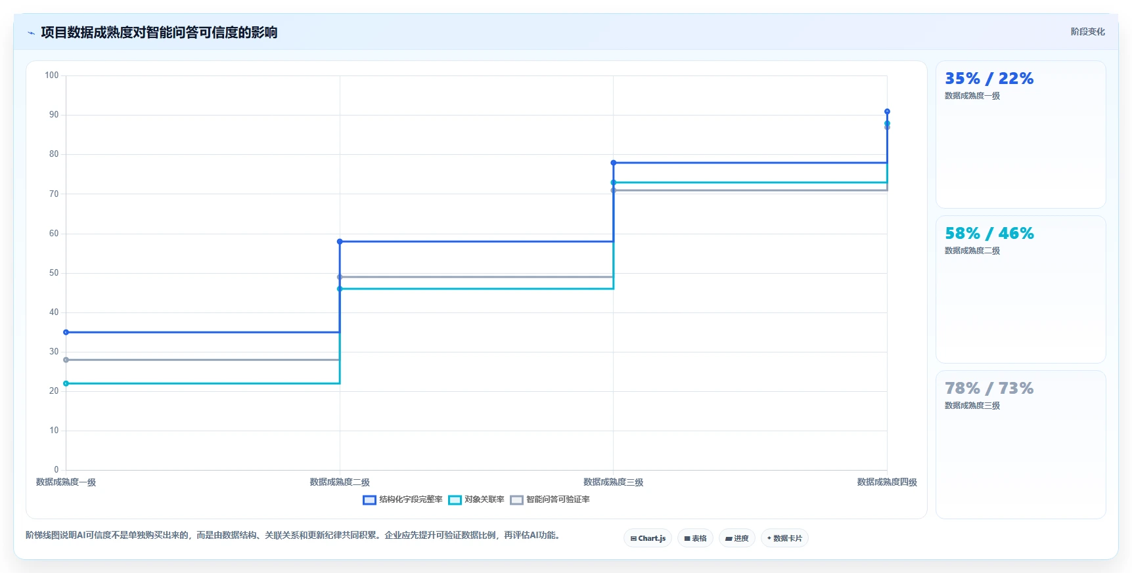Screen dimensions: 1132x573
Task: Click the 阶段变化 label in header
Action: click(x=1087, y=32)
